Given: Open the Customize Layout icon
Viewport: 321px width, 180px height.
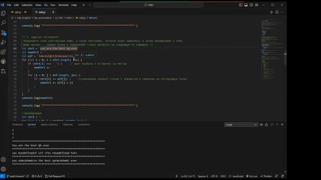Looking at the screenshot, I should [x=256, y=5].
